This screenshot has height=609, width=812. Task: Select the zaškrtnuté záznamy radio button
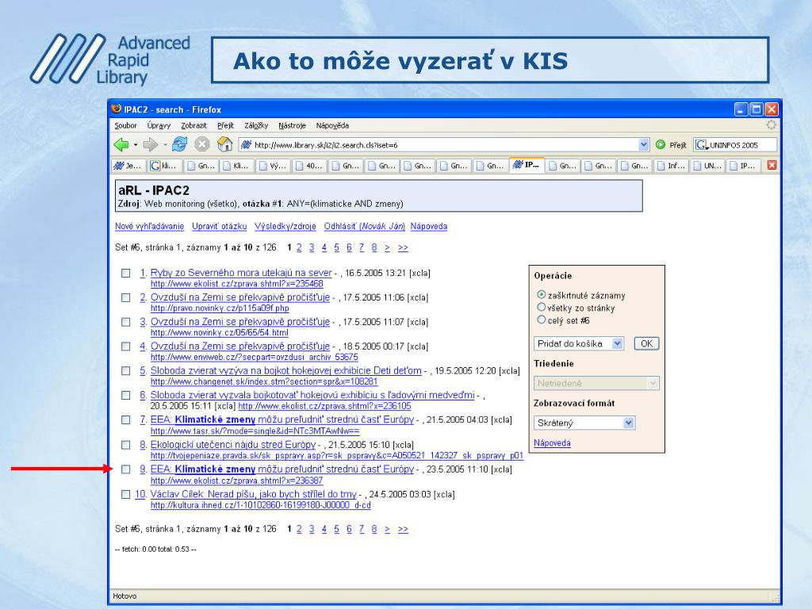click(541, 295)
